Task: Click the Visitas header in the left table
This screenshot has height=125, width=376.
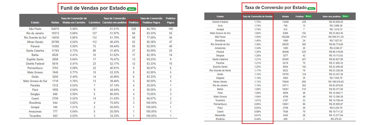Action: point(55,23)
